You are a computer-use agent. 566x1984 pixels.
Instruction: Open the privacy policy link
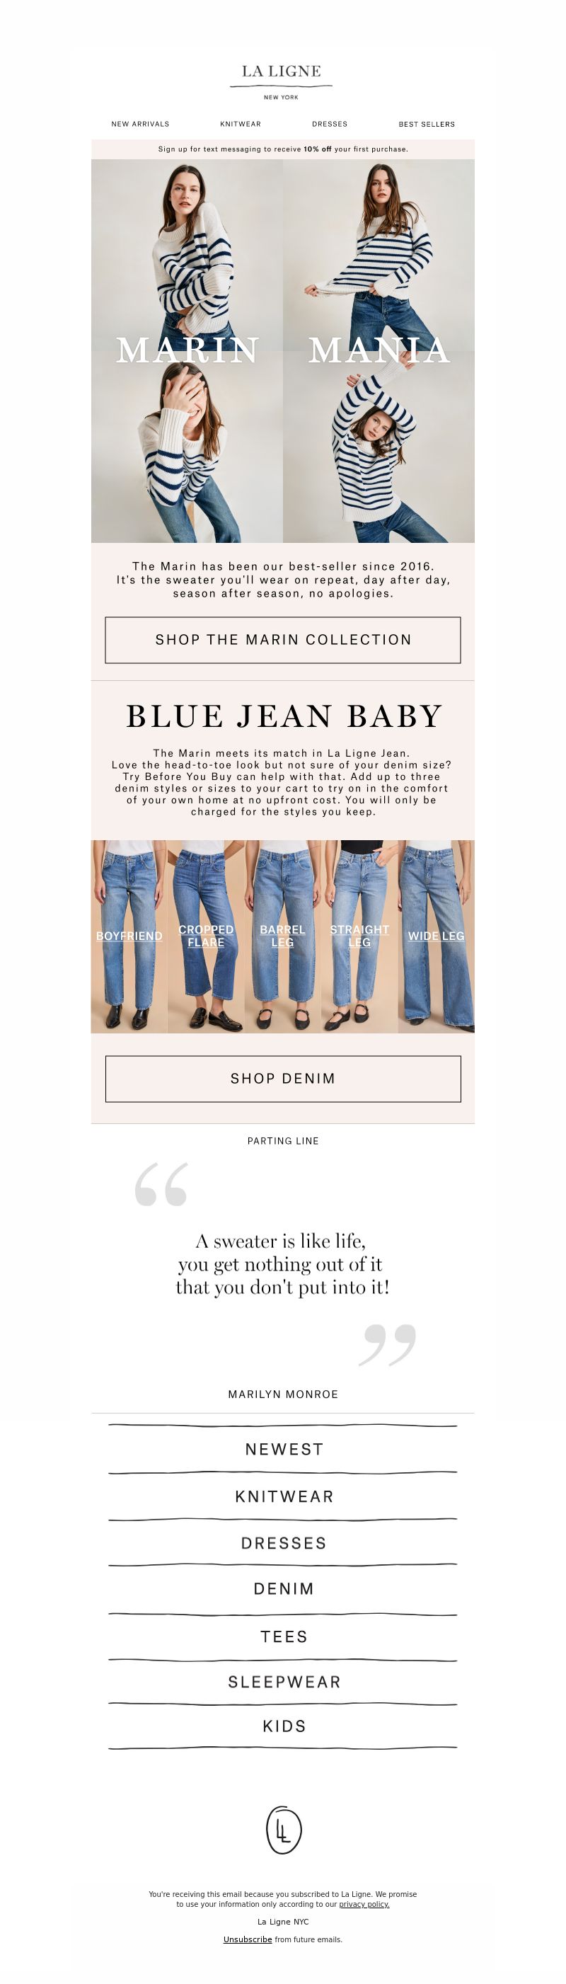tap(364, 1904)
